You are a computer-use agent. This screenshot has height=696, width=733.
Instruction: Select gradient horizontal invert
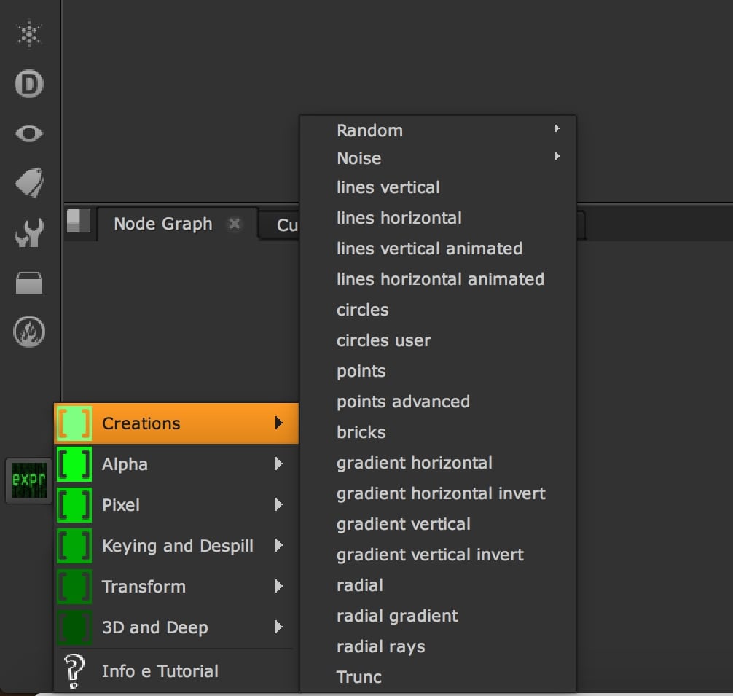(x=441, y=493)
